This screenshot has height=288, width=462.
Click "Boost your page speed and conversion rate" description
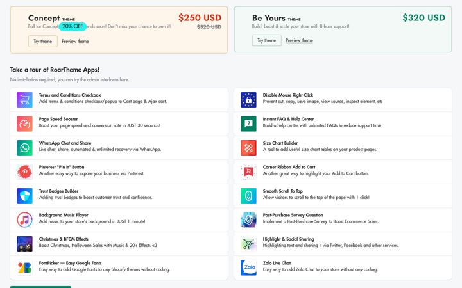99,125
